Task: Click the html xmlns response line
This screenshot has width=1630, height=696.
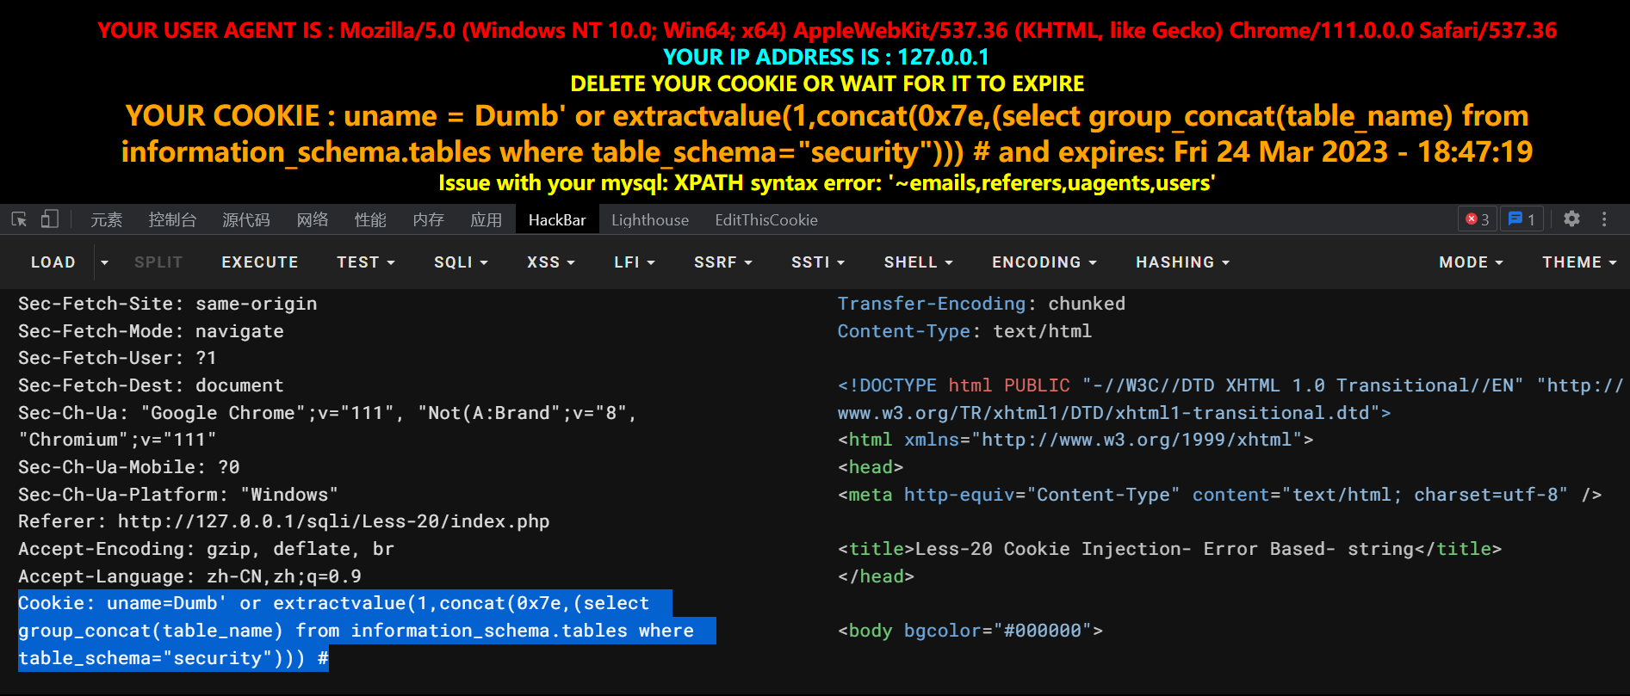Action: [1075, 440]
